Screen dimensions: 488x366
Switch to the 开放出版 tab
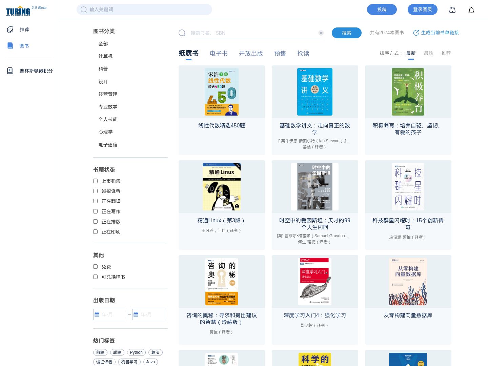(x=251, y=54)
